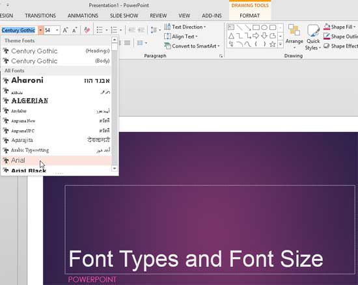Screen dimensions: 358x285
Task: Open the Paragraph dialog launcher
Action: point(221,56)
